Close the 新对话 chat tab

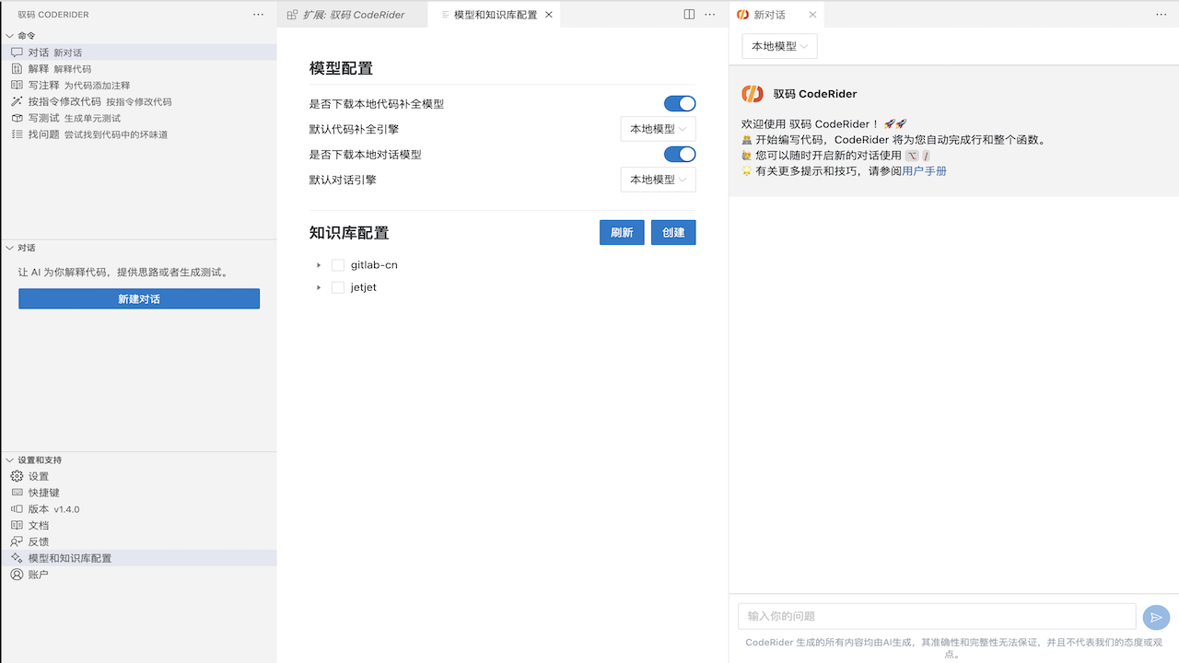click(812, 15)
